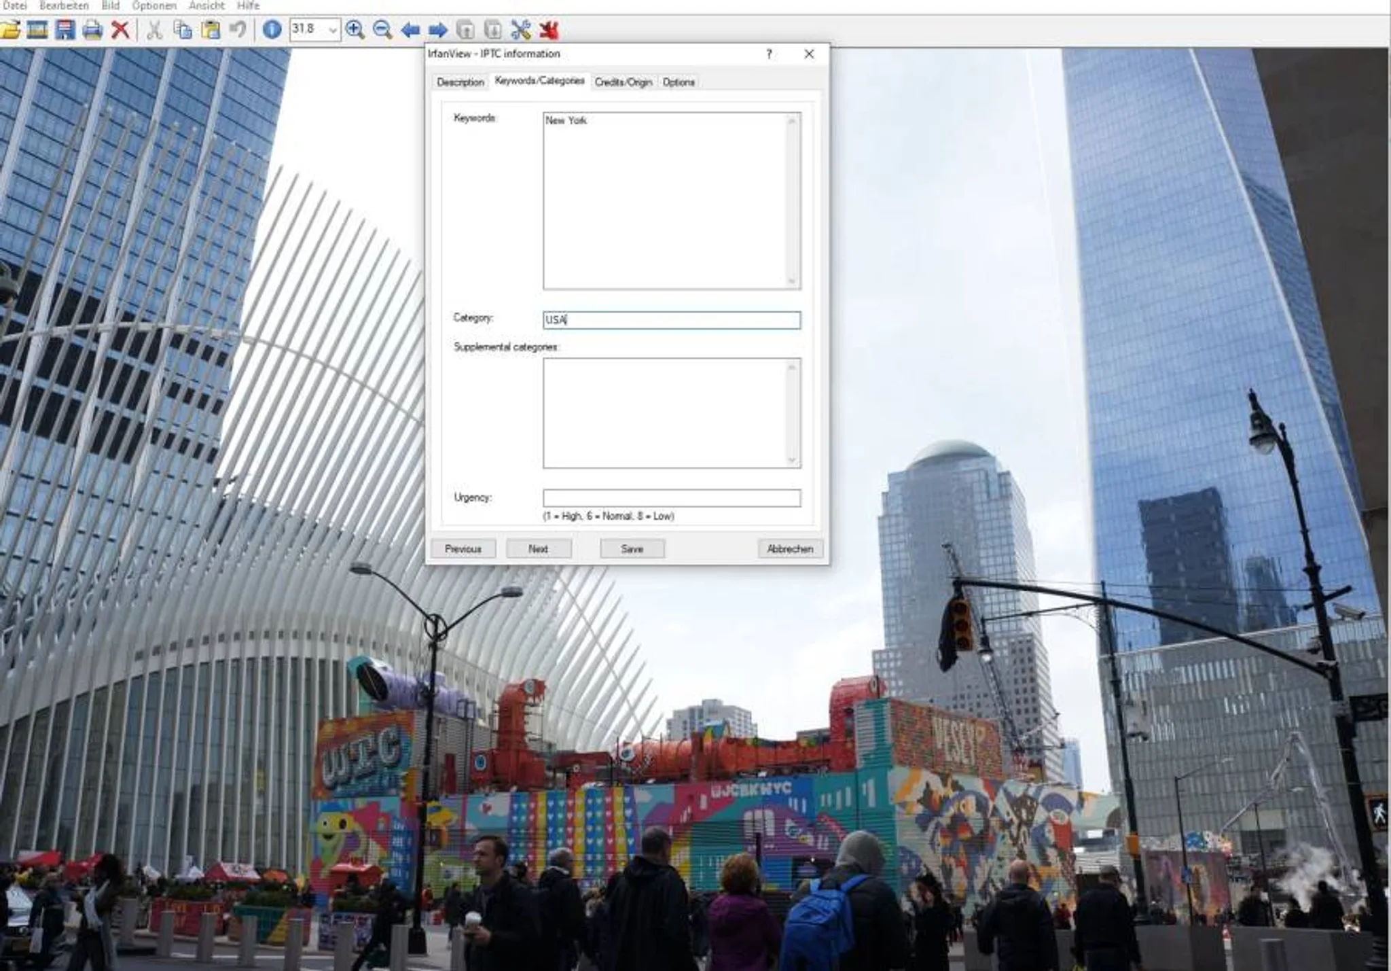Viewport: 1391px width, 971px height.
Task: Click into the Urgency input field
Action: click(x=672, y=498)
